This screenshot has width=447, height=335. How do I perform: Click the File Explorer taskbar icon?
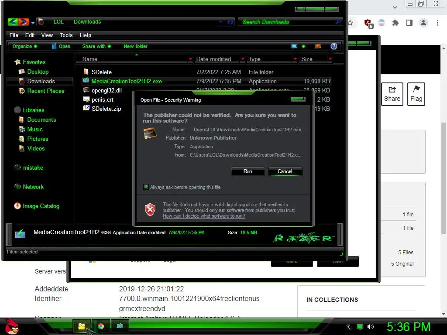point(82,326)
